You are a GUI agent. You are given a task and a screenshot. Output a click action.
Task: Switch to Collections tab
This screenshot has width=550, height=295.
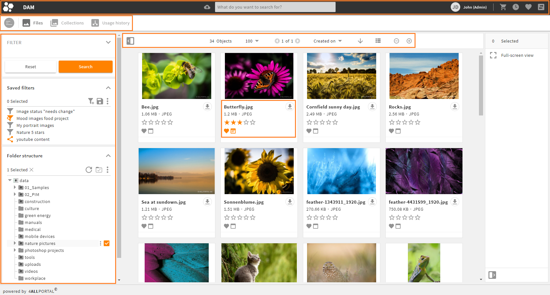click(x=67, y=23)
